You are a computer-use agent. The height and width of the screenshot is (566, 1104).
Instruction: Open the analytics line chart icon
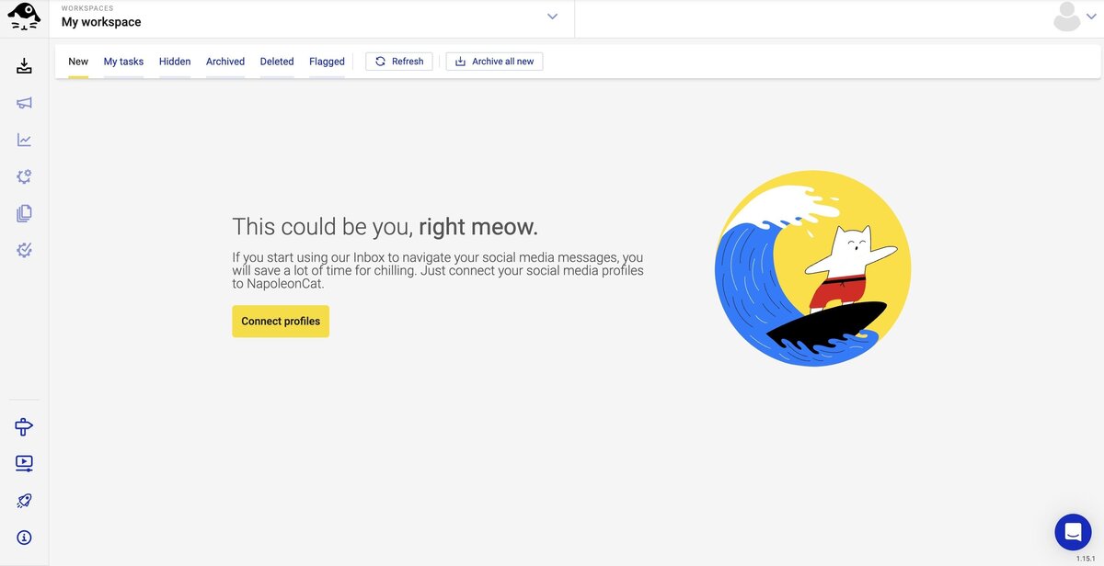tap(24, 140)
